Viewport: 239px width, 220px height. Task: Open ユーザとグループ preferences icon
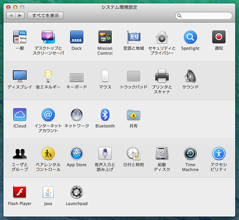pyautogui.click(x=20, y=154)
